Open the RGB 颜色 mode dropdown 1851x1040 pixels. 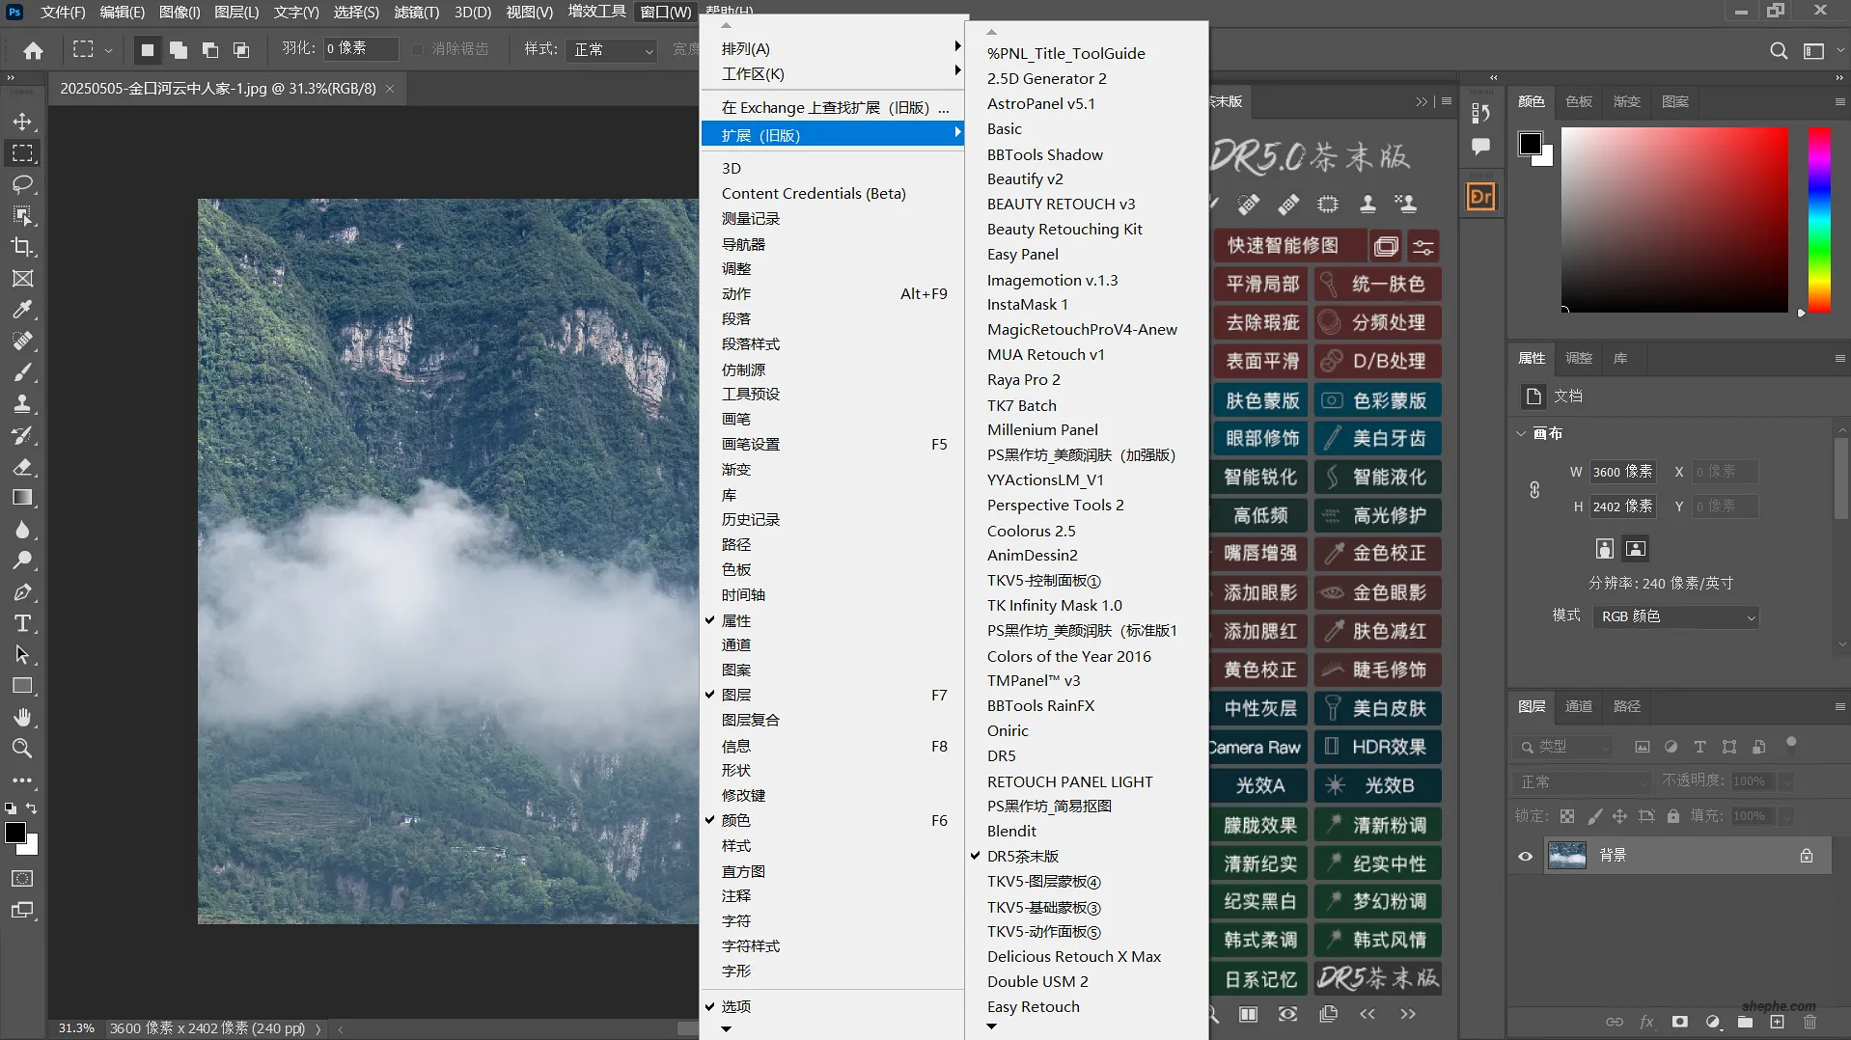[x=1674, y=616]
